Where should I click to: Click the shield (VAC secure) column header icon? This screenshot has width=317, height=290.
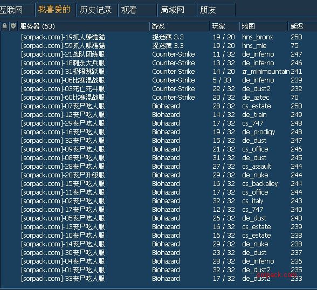tap(13, 26)
